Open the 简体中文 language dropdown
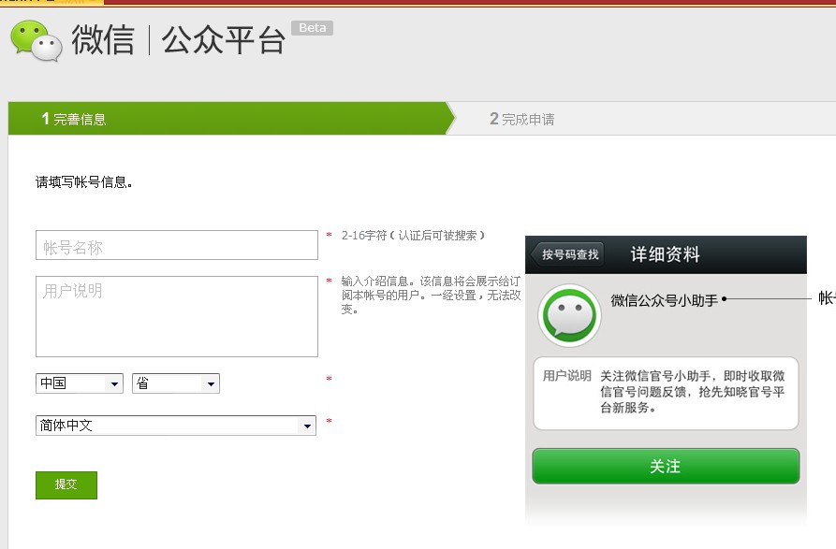836x549 pixels. pyautogui.click(x=176, y=426)
